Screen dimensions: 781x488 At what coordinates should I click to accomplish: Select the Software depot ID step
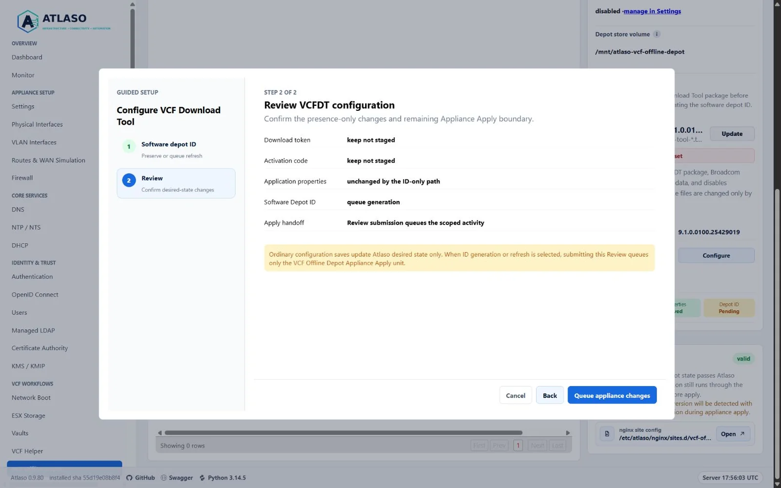tap(176, 149)
